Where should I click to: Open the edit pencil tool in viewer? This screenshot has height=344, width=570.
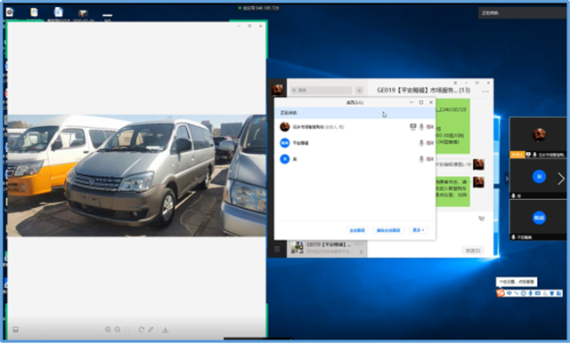pyautogui.click(x=151, y=330)
